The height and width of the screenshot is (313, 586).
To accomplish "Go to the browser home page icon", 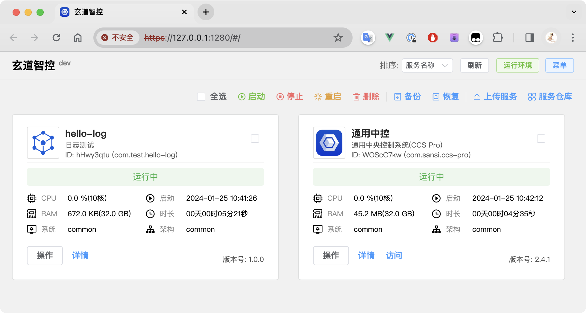I will pos(78,38).
